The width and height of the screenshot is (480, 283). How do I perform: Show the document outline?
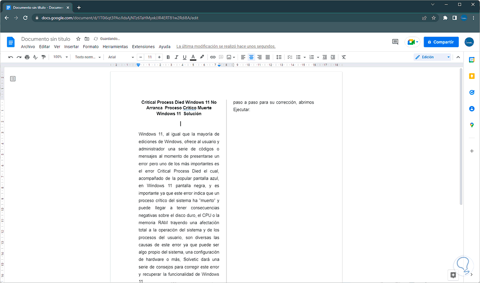click(13, 79)
